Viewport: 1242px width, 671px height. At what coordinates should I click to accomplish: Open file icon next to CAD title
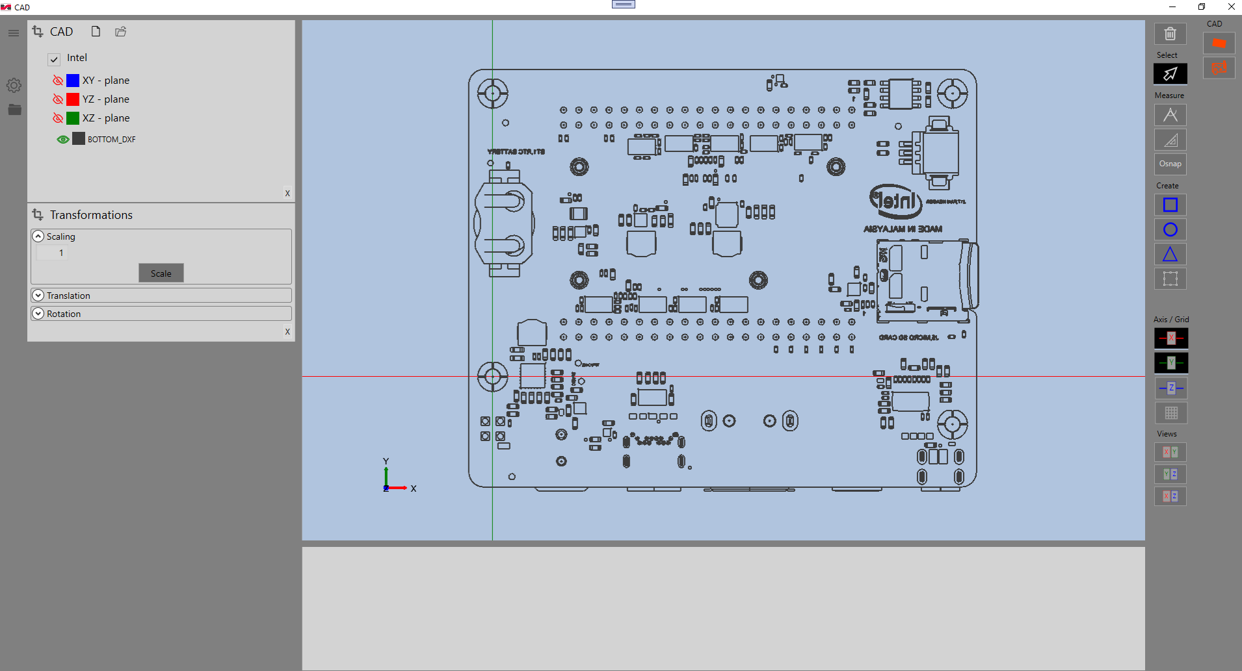coord(120,31)
